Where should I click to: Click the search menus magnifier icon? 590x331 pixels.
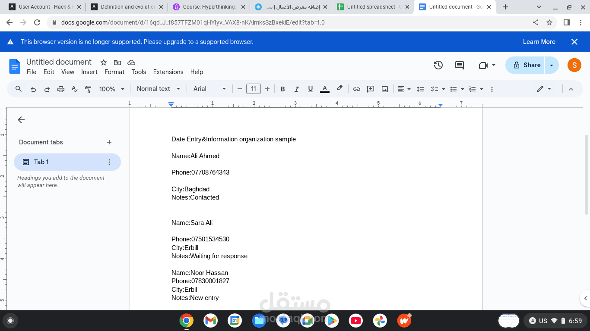(19, 89)
